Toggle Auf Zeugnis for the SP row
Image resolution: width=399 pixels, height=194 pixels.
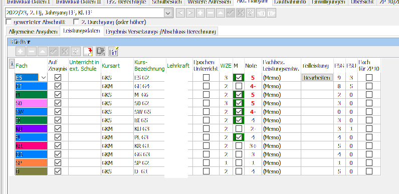pos(58,162)
